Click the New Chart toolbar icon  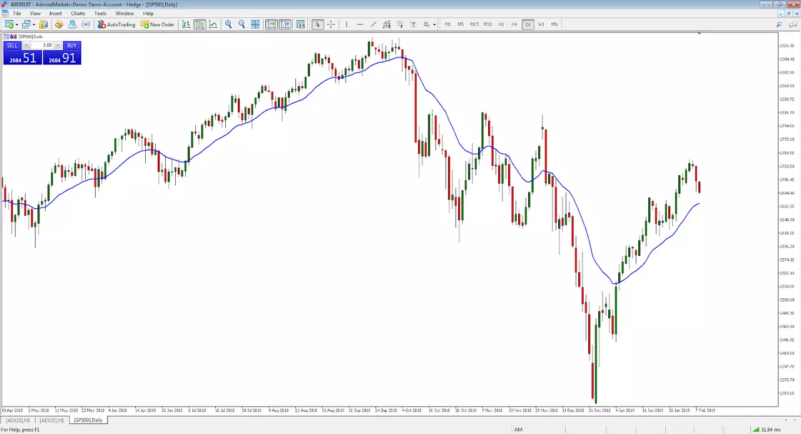(x=9, y=24)
